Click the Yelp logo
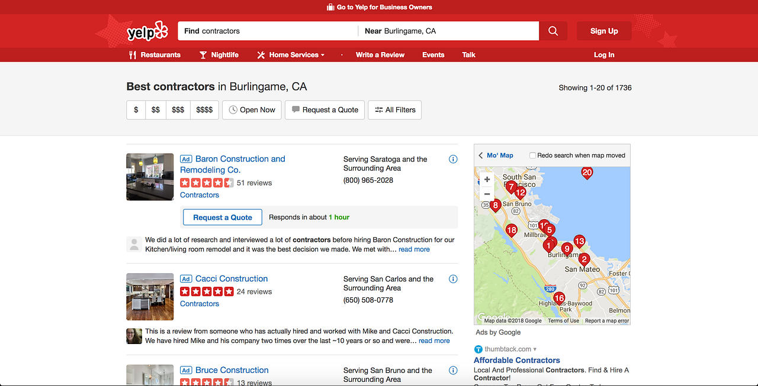758x386 pixels. click(x=147, y=31)
